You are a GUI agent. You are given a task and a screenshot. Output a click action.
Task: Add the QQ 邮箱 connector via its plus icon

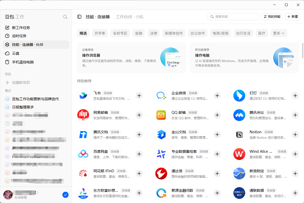point(217,115)
